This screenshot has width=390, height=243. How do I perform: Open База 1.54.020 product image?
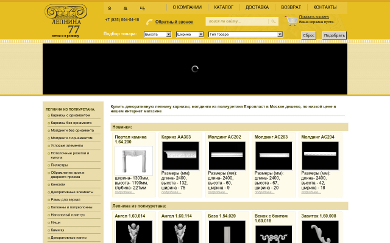(227, 232)
